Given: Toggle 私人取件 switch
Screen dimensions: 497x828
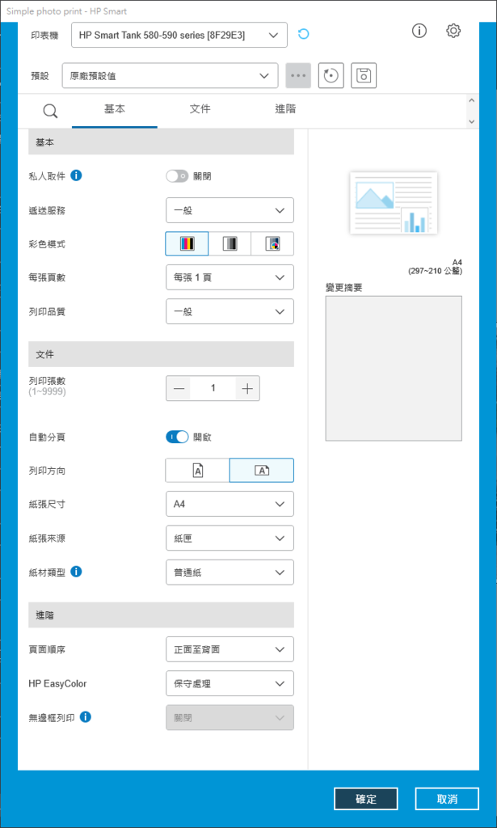Looking at the screenshot, I should 177,176.
